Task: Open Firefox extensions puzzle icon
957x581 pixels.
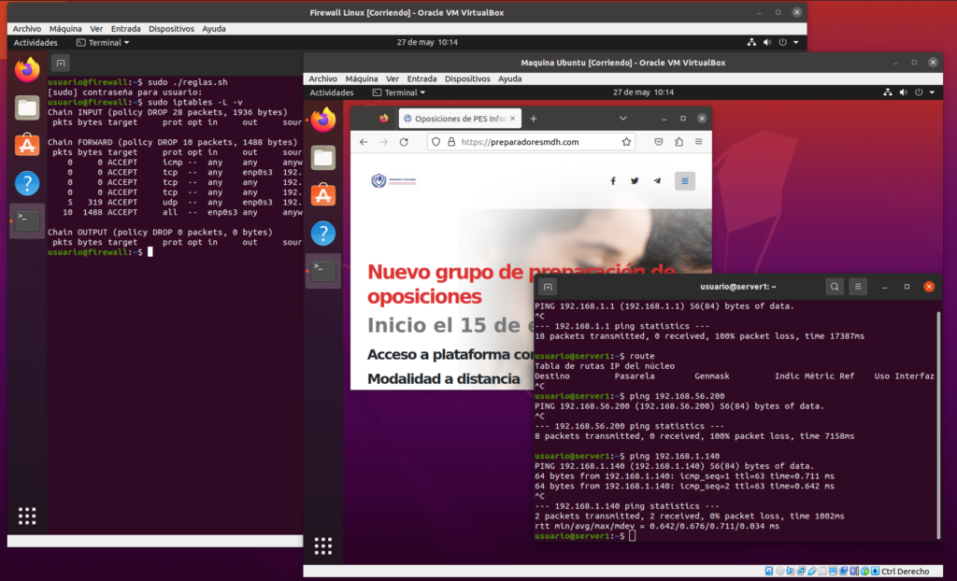Action: pyautogui.click(x=678, y=142)
